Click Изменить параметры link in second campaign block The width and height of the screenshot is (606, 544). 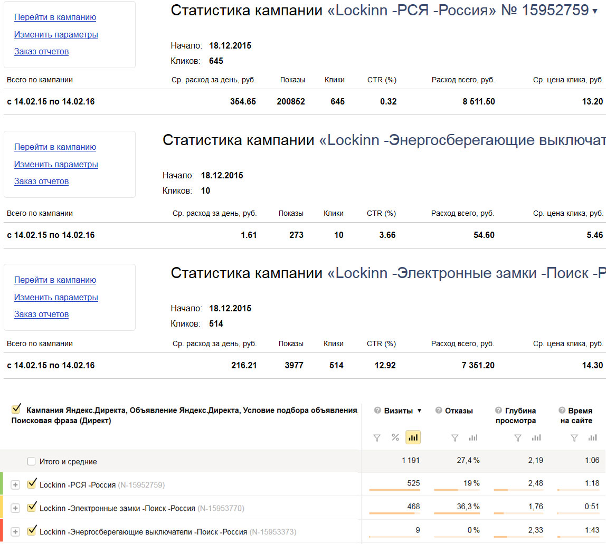(56, 164)
